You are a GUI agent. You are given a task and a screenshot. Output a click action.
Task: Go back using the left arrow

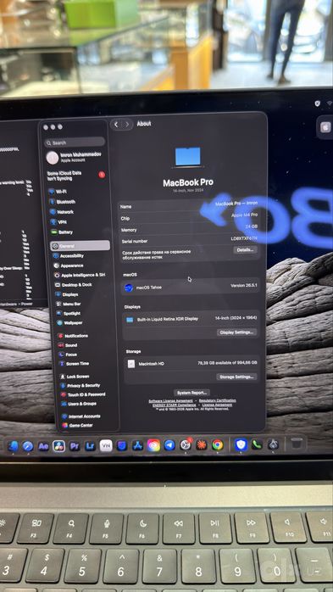pos(116,124)
